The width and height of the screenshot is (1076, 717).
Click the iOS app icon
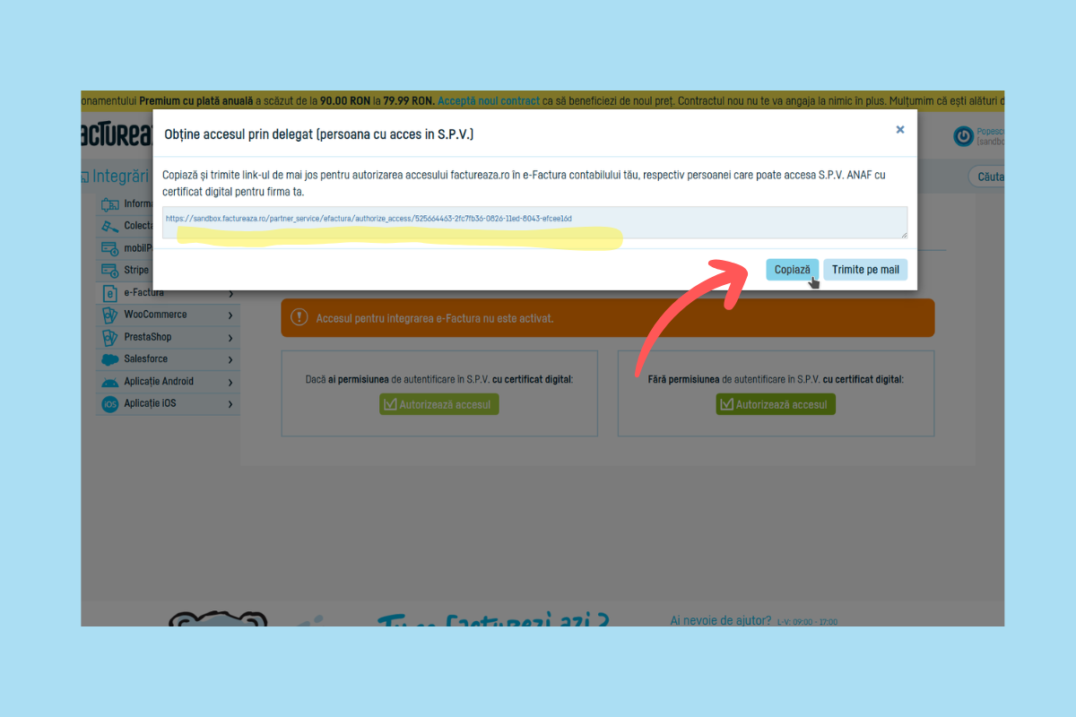point(110,404)
